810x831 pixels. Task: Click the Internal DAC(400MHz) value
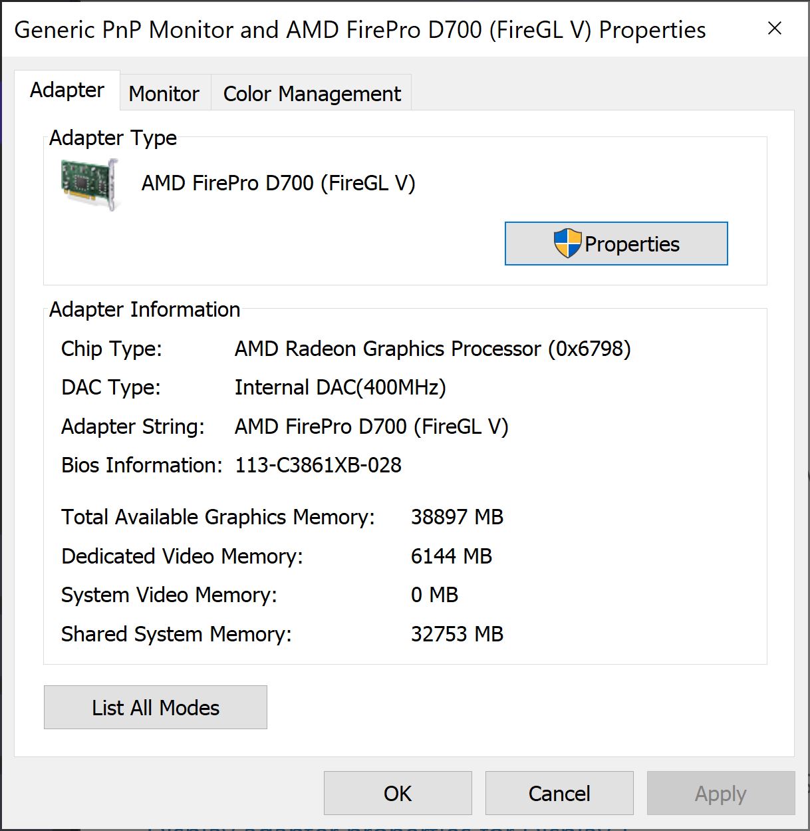click(x=340, y=387)
